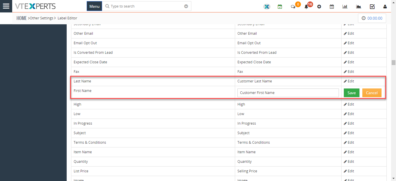
Task: Edit the High label
Action: coord(349,104)
